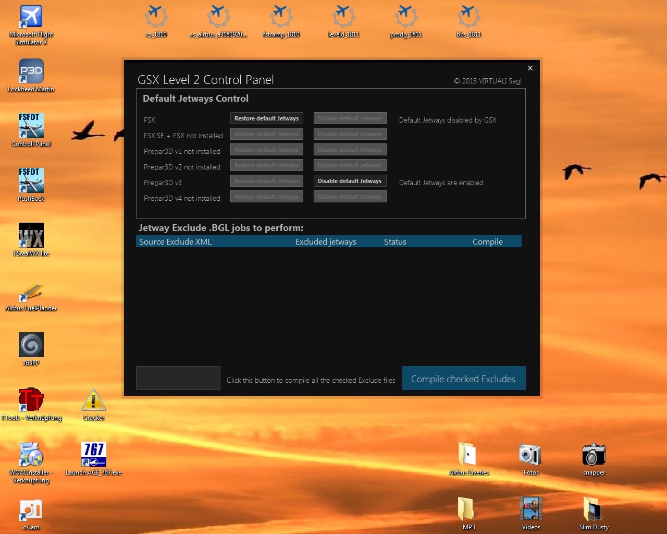Click Disable default Jetways for Prepar3D v3
The height and width of the screenshot is (534, 667).
click(350, 181)
